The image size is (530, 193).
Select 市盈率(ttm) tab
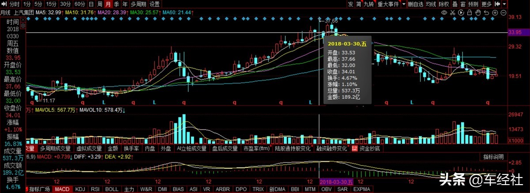point(257,149)
